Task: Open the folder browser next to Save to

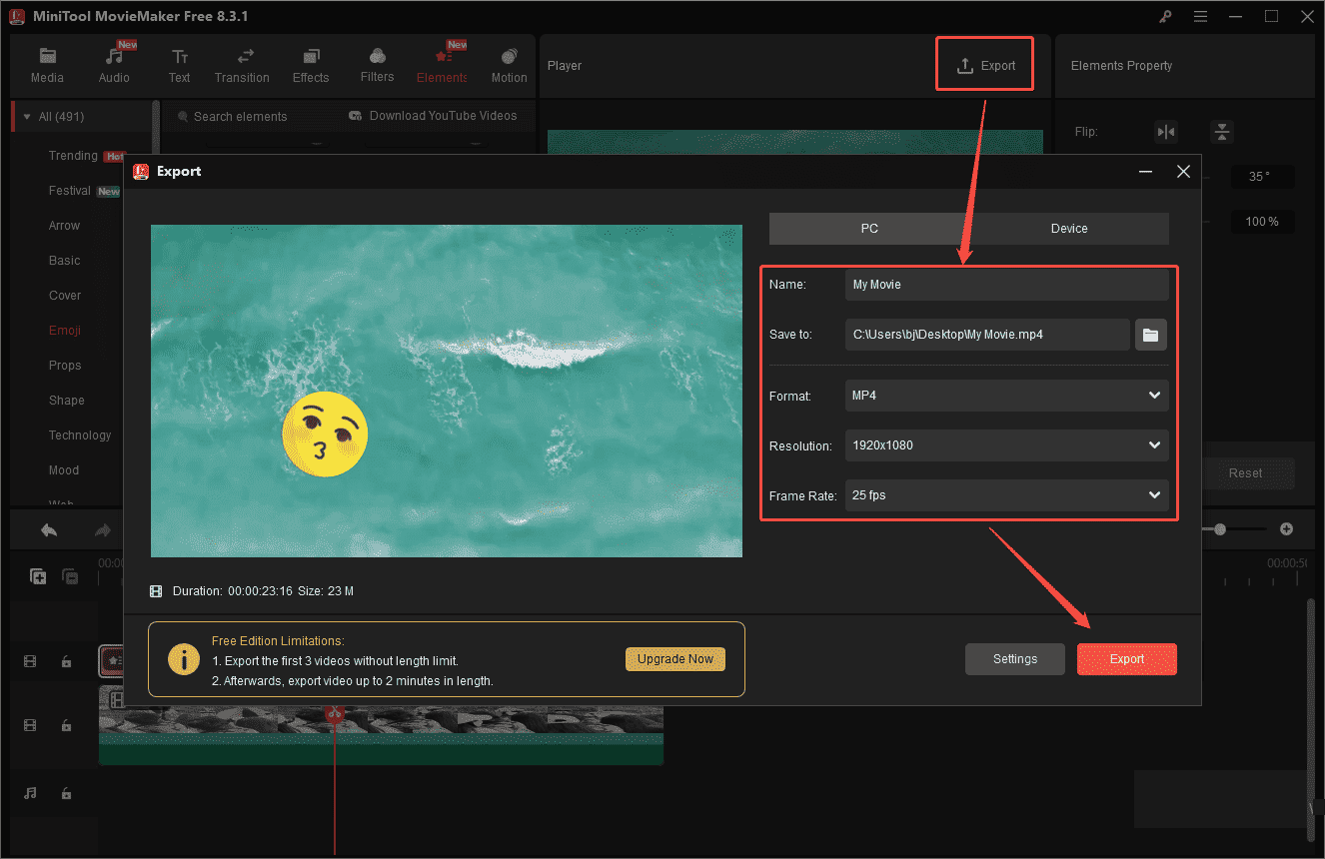Action: 1150,335
